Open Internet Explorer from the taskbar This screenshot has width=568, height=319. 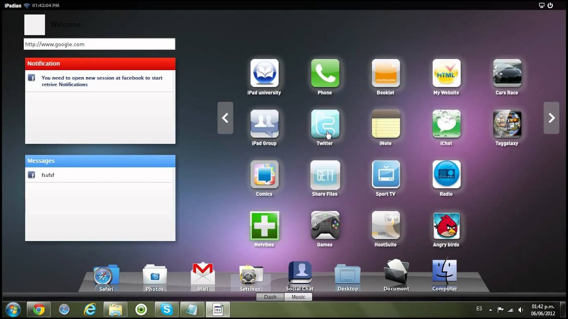pos(90,309)
